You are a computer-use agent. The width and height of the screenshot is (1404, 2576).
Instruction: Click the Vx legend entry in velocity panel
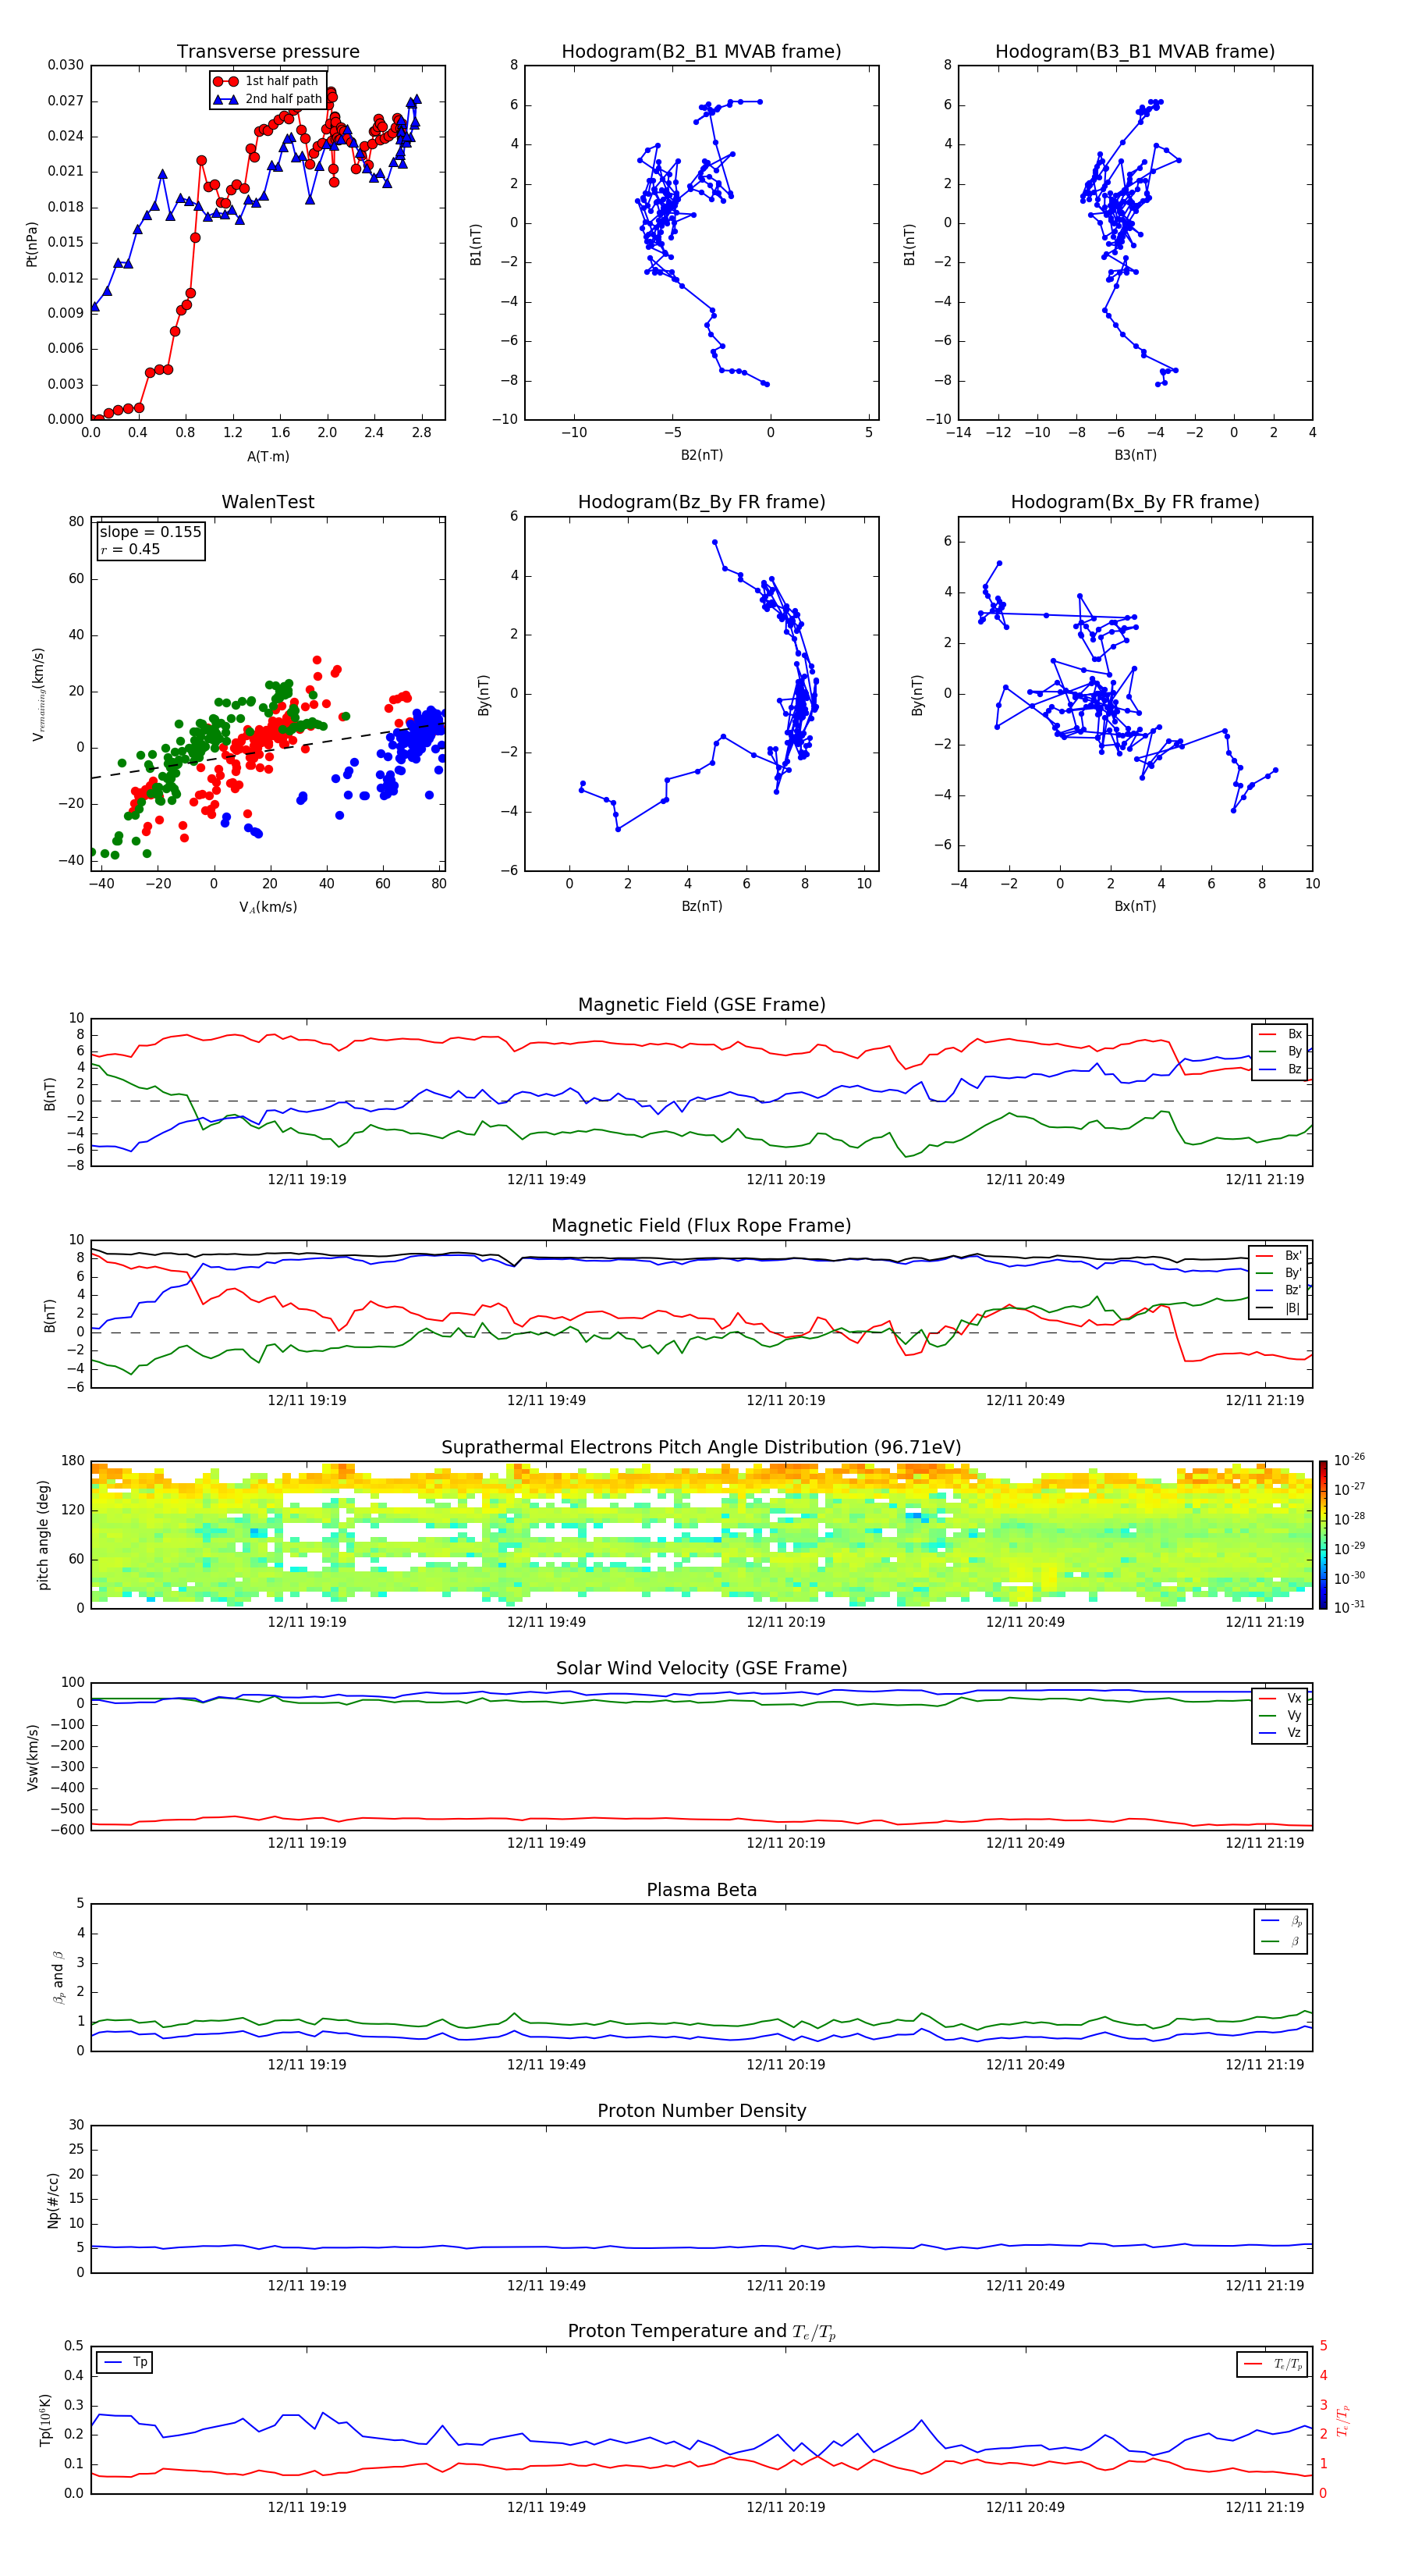(x=1280, y=1698)
